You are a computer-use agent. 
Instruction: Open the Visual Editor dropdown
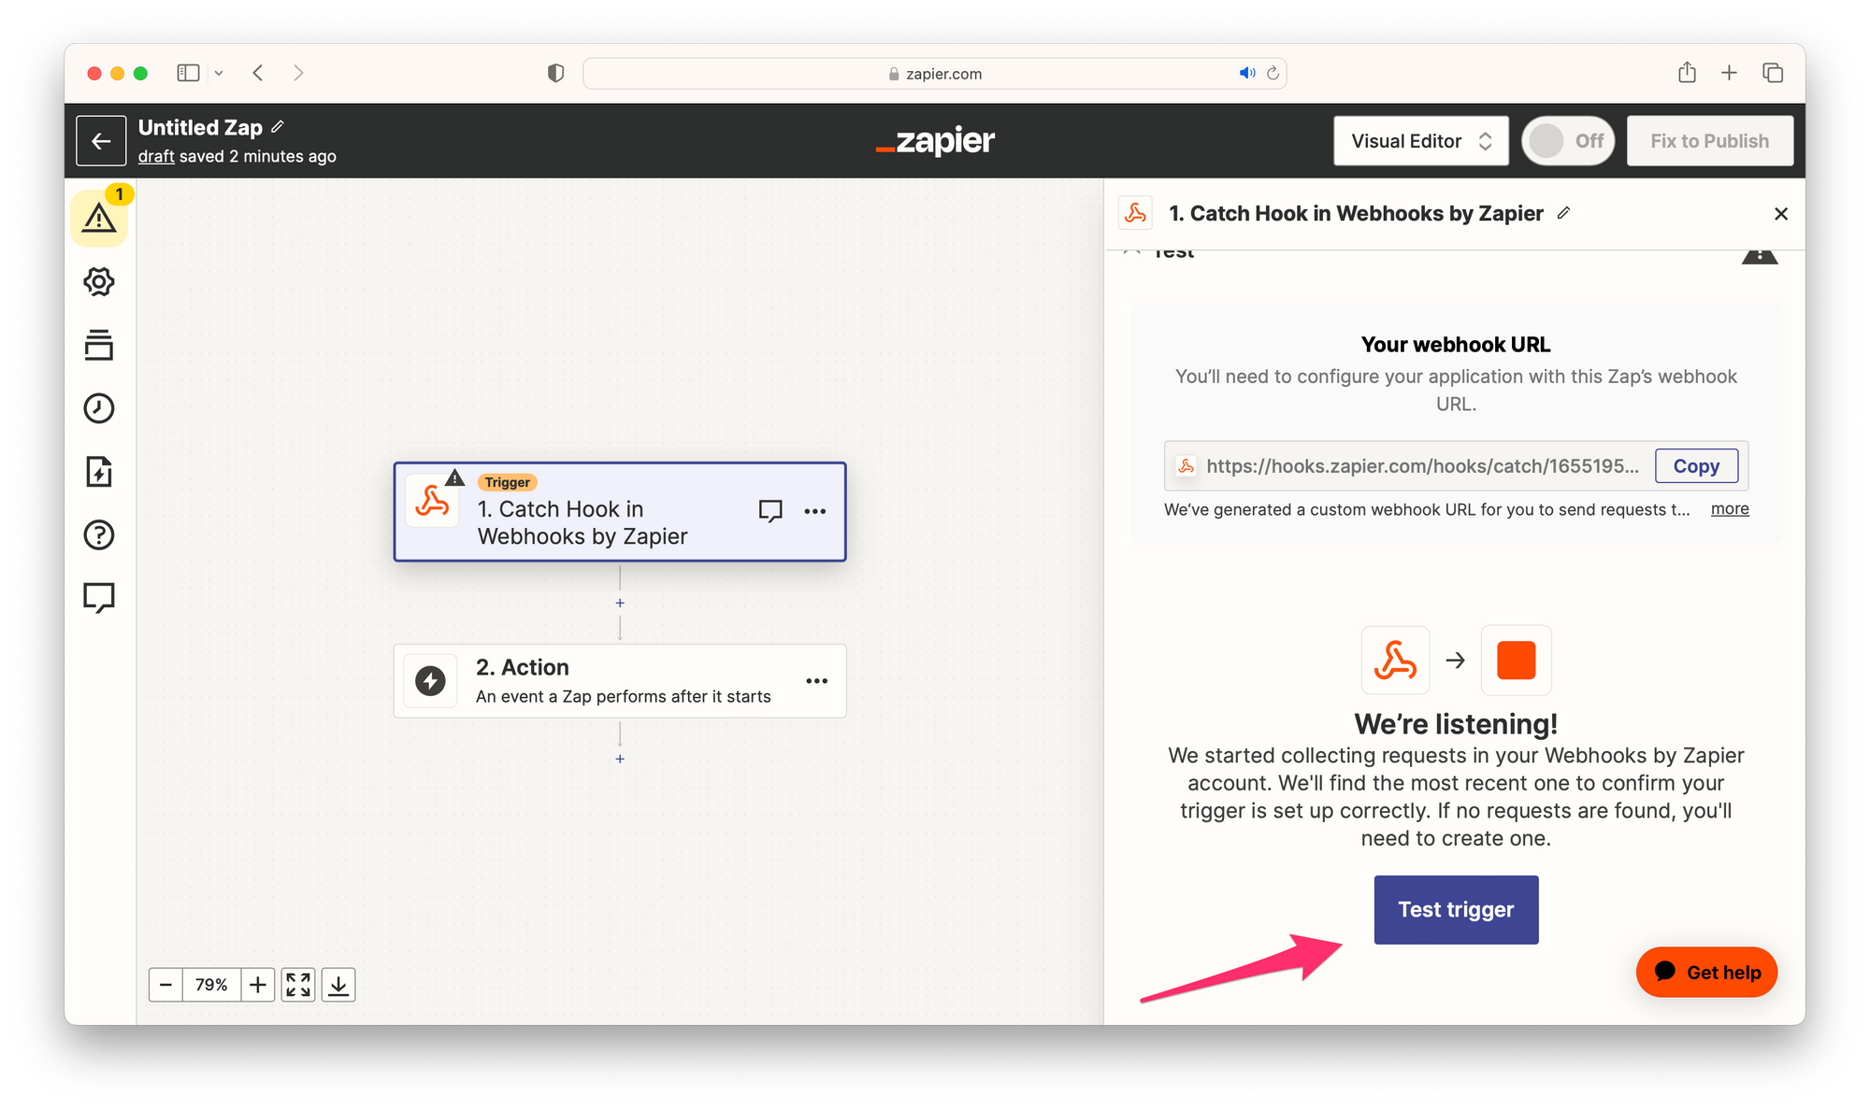tap(1420, 141)
